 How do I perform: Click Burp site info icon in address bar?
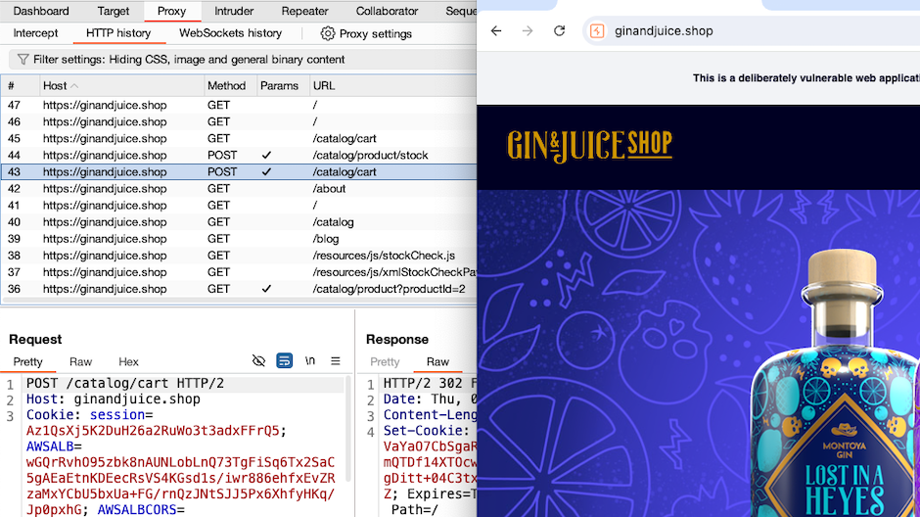tap(597, 31)
